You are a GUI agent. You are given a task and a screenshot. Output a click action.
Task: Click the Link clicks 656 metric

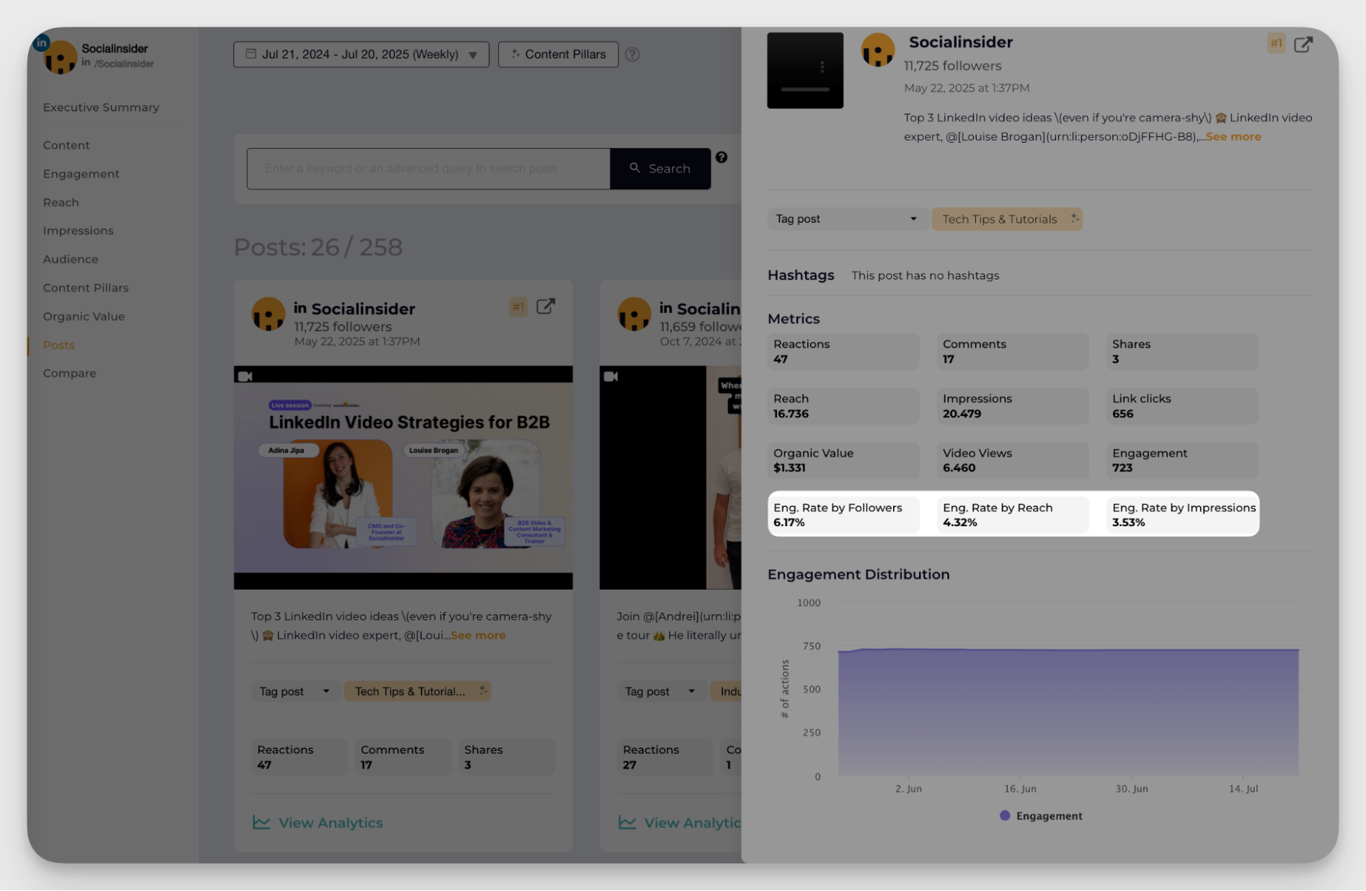pos(1182,406)
